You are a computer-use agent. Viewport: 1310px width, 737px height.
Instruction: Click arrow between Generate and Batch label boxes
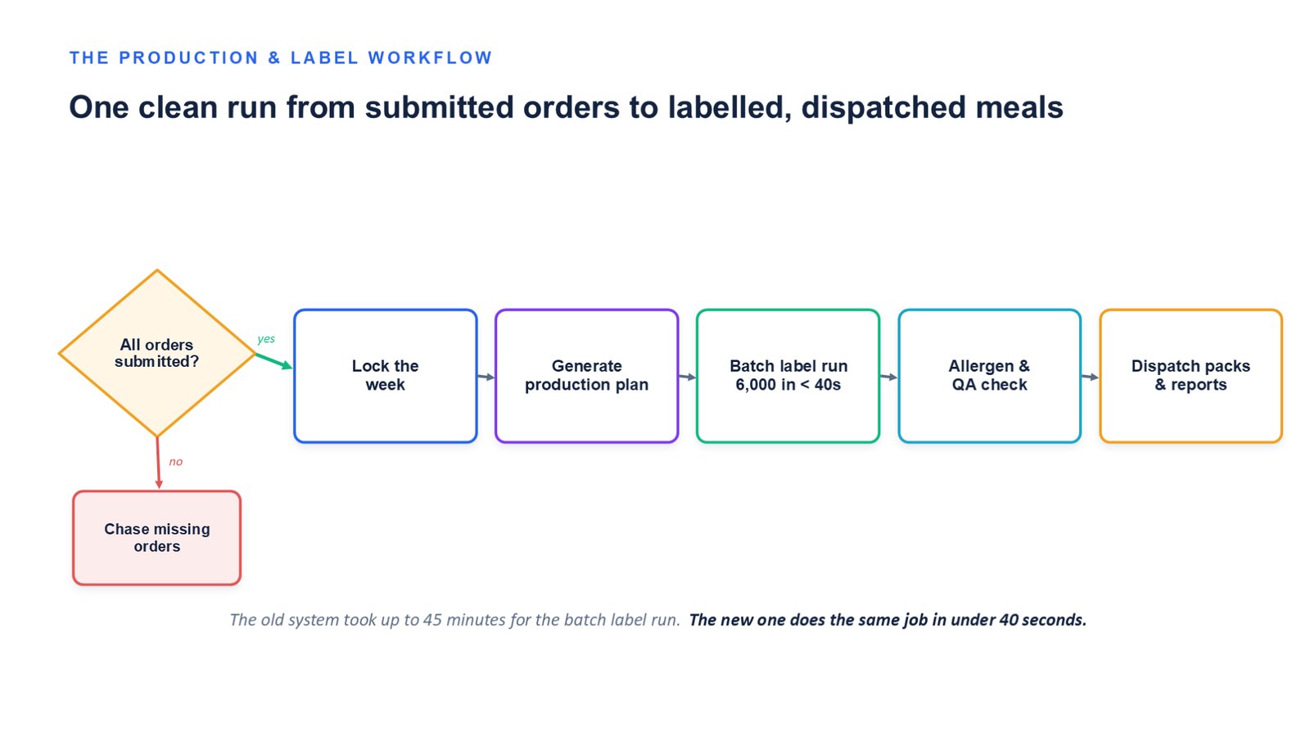pyautogui.click(x=688, y=377)
